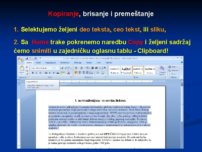Image resolution: width=202 pixels, height=152 pixels.
Task: Switch to the Mailings tab
Action: tap(78, 62)
